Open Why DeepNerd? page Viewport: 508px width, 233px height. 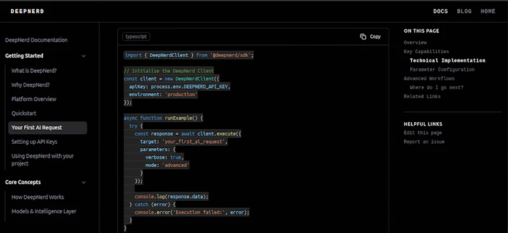(x=30, y=85)
